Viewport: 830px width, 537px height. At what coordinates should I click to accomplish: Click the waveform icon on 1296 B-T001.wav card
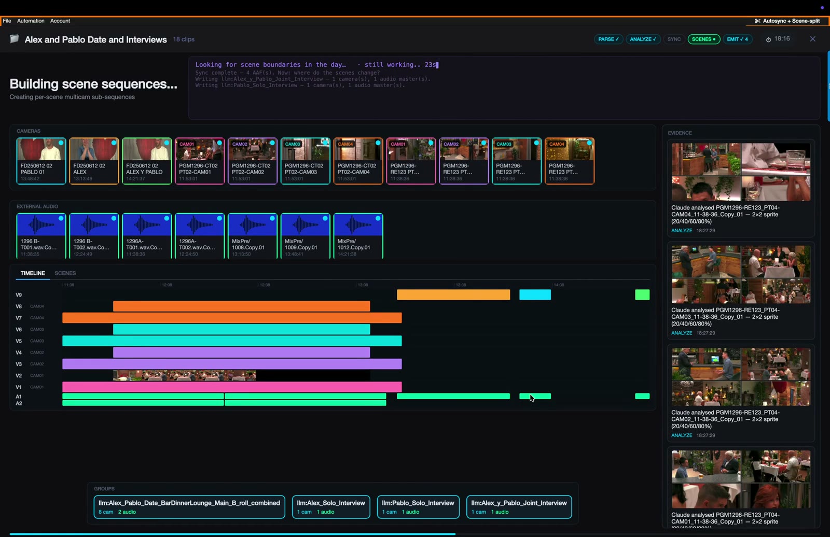pos(41,225)
